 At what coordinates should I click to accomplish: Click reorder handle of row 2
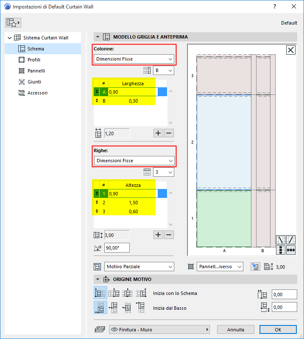tap(97, 203)
